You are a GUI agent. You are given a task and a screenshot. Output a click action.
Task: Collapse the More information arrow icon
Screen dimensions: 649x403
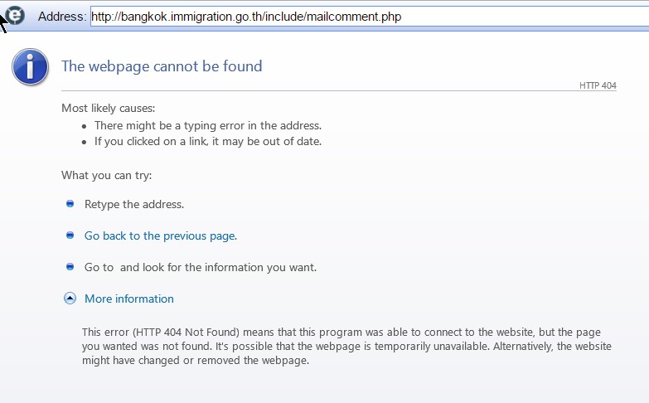[70, 299]
